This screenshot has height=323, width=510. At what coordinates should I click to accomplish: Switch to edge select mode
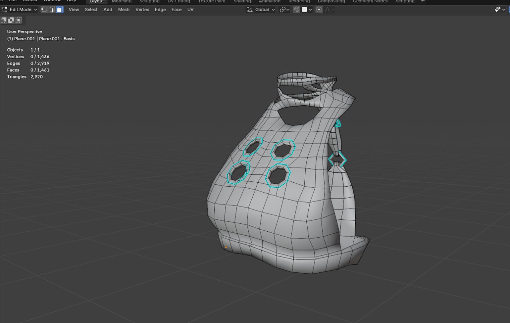click(52, 10)
